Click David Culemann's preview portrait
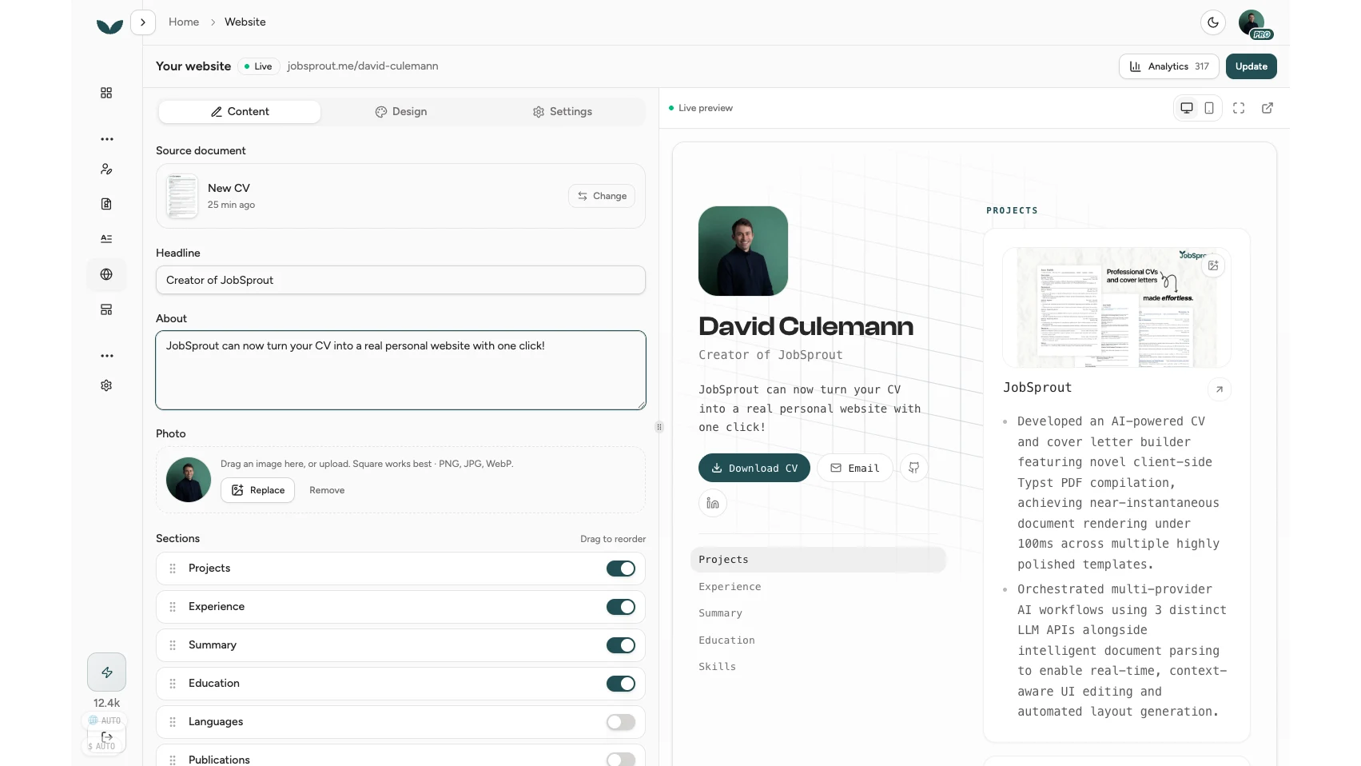 coord(743,251)
